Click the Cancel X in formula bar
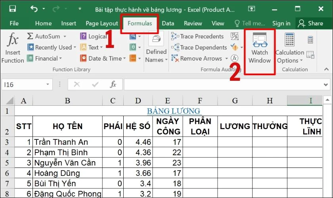Viewport: 333px width, 198px height. tap(77, 84)
